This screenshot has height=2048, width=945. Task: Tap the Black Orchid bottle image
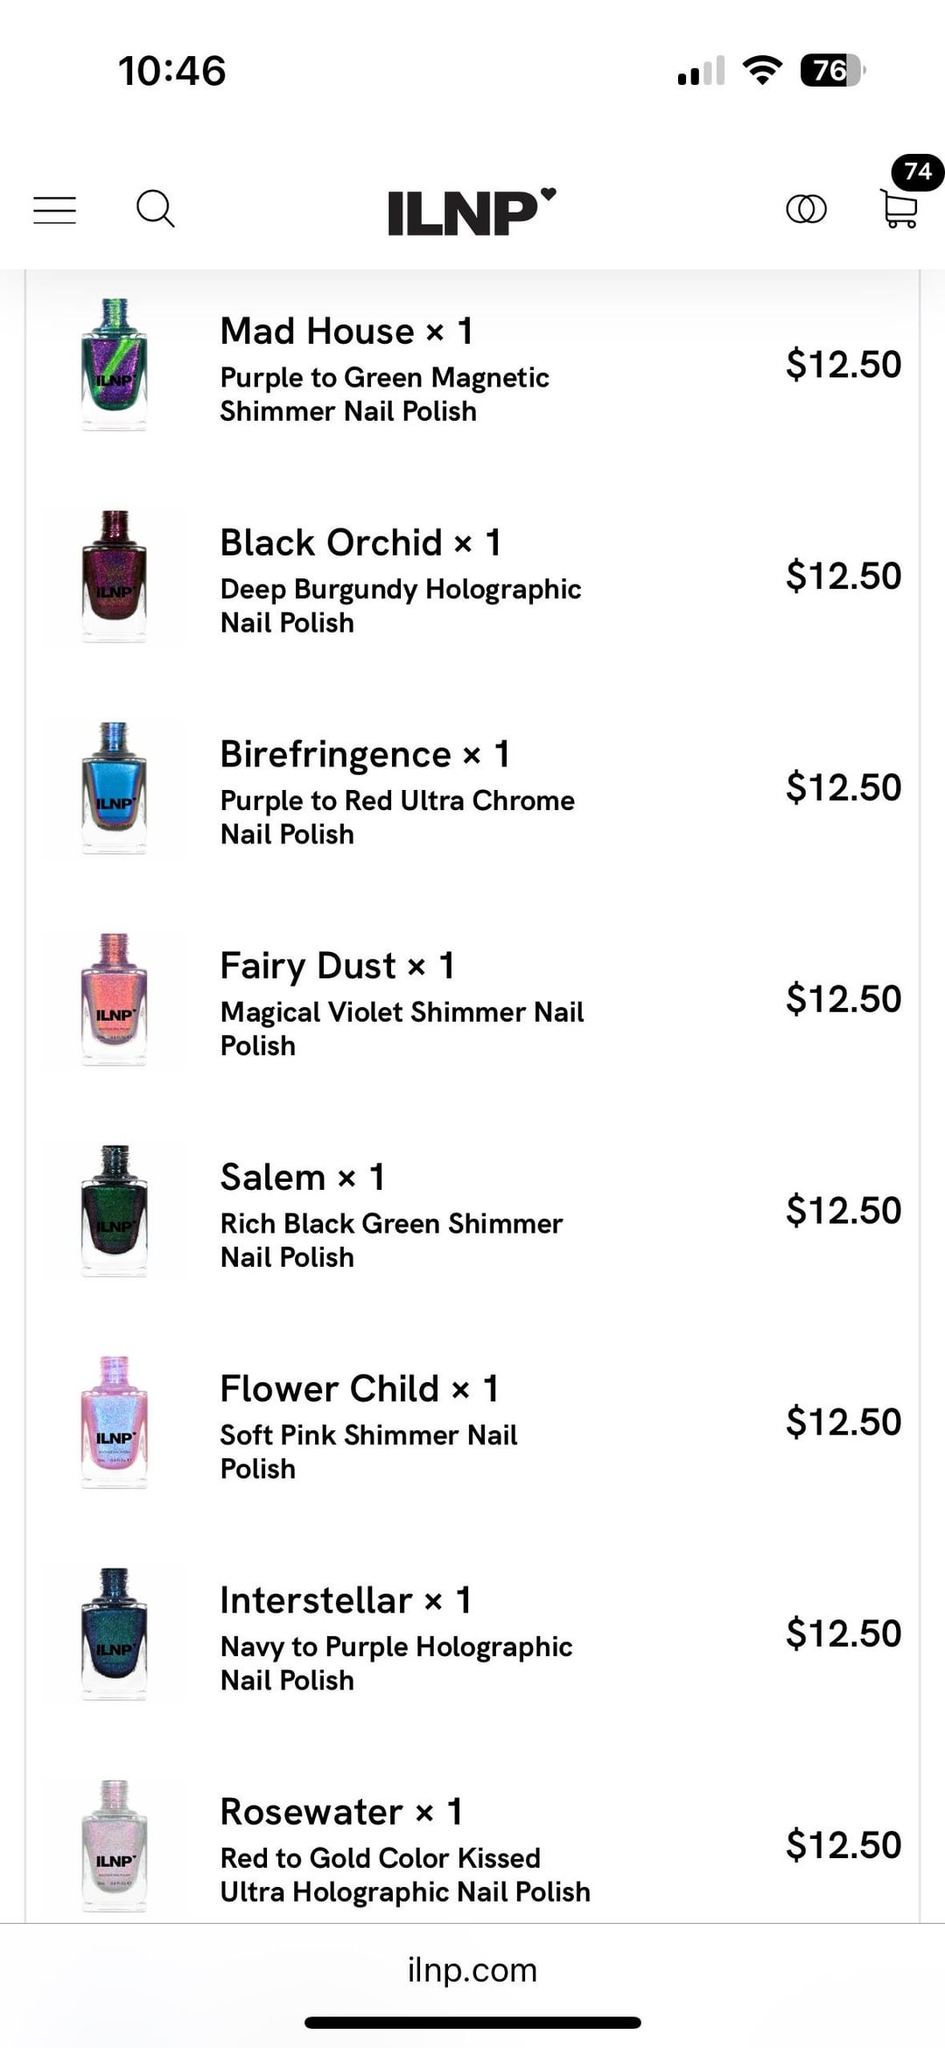115,577
